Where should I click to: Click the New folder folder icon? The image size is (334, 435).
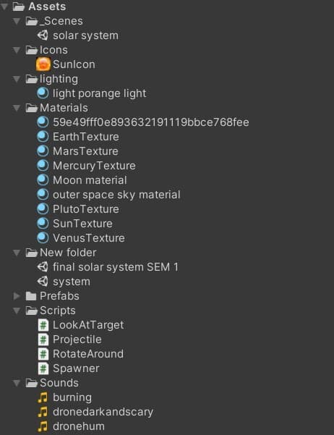[31, 253]
